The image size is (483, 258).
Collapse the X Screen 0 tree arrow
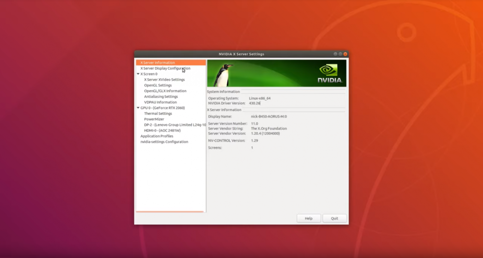click(x=138, y=74)
